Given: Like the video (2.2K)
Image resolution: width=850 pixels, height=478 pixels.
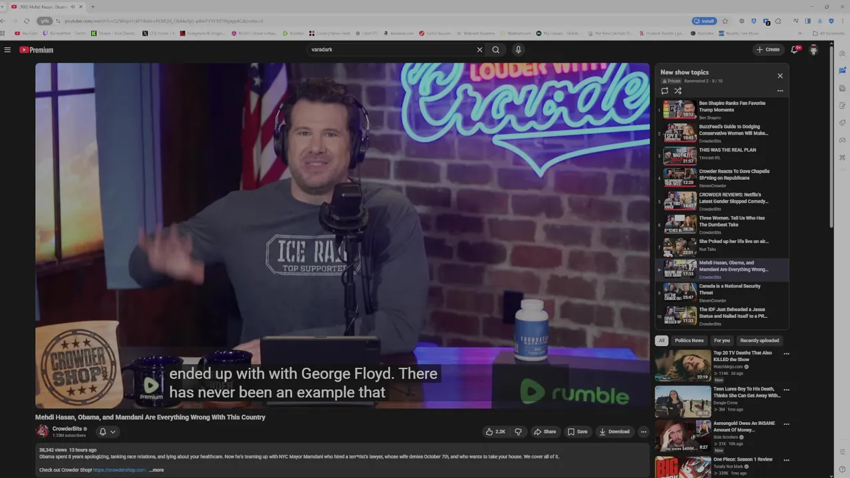Looking at the screenshot, I should 495,432.
